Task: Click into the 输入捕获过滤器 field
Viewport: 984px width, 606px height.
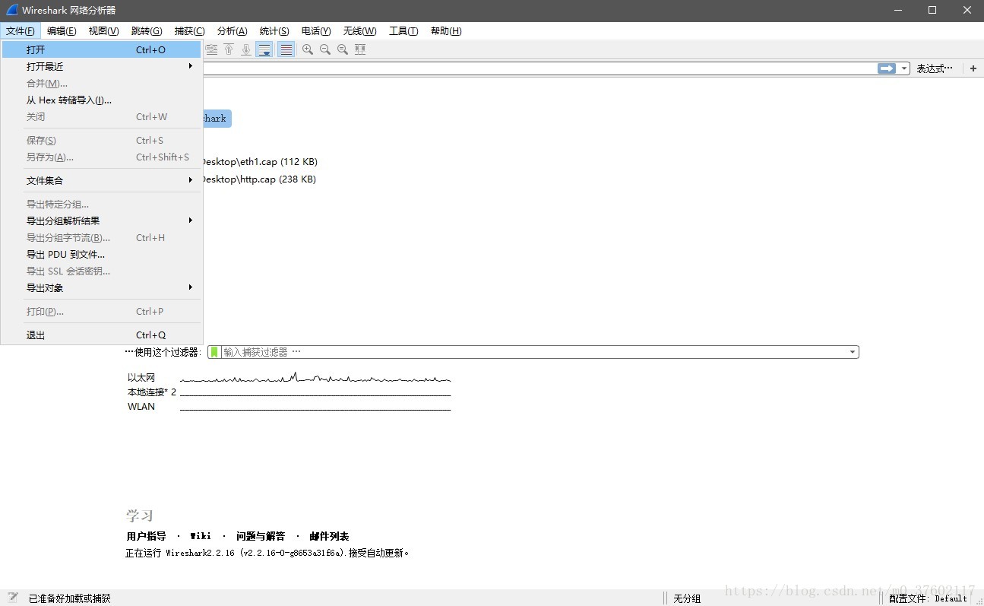Action: [535, 352]
